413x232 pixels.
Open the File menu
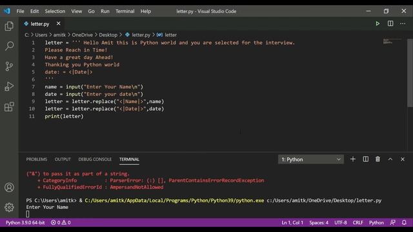(x=20, y=12)
